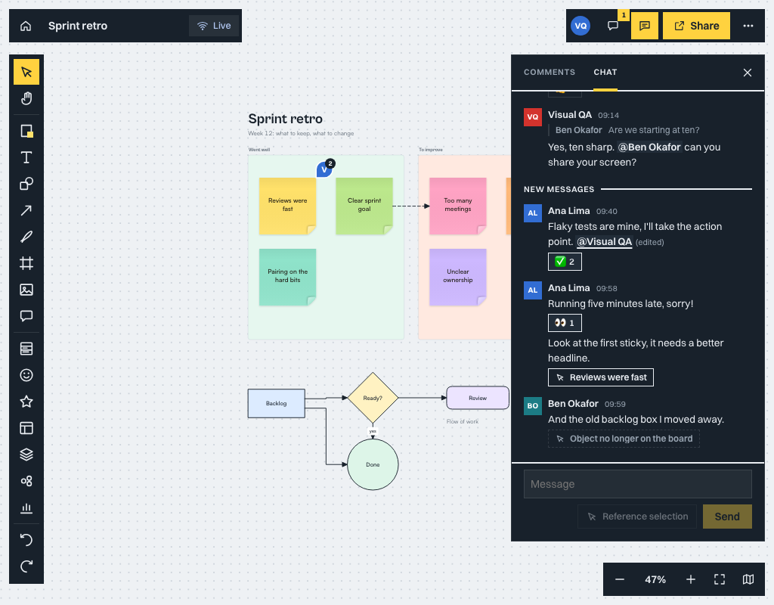This screenshot has width=774, height=605.
Task: Toggle the chat panel button in header
Action: click(x=645, y=26)
